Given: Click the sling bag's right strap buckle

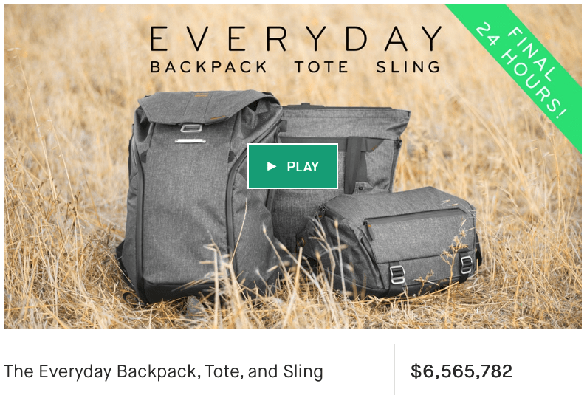Looking at the screenshot, I should pyautogui.click(x=467, y=265).
